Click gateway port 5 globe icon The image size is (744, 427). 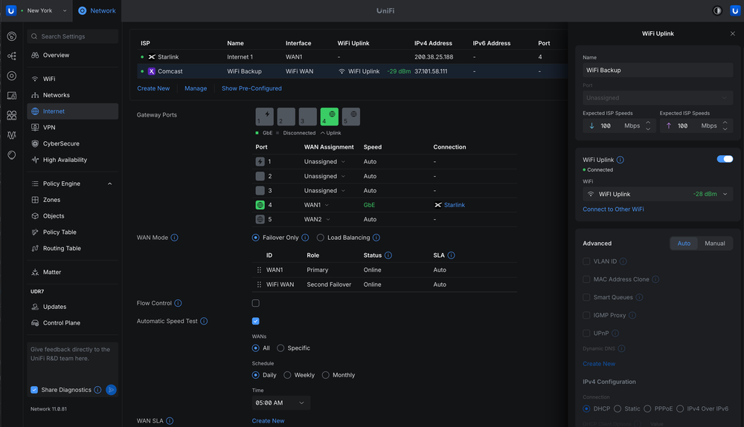point(350,117)
